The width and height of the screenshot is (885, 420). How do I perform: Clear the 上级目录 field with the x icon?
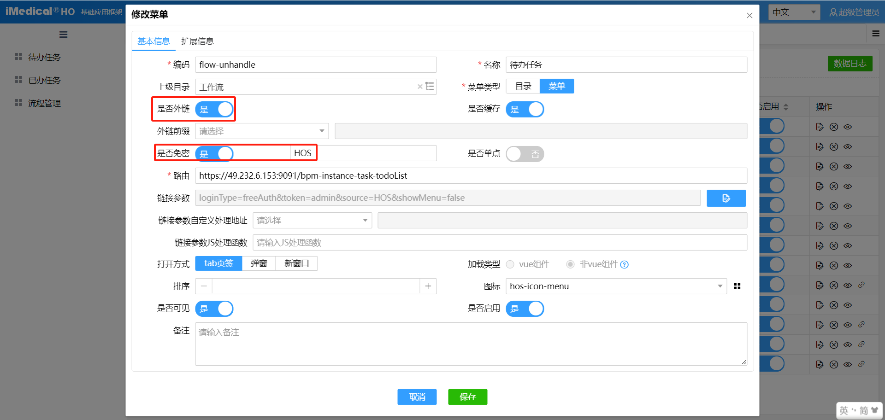coord(419,87)
